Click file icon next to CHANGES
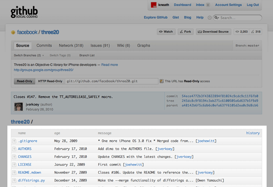This screenshot has width=273, height=187. click(x=14, y=157)
